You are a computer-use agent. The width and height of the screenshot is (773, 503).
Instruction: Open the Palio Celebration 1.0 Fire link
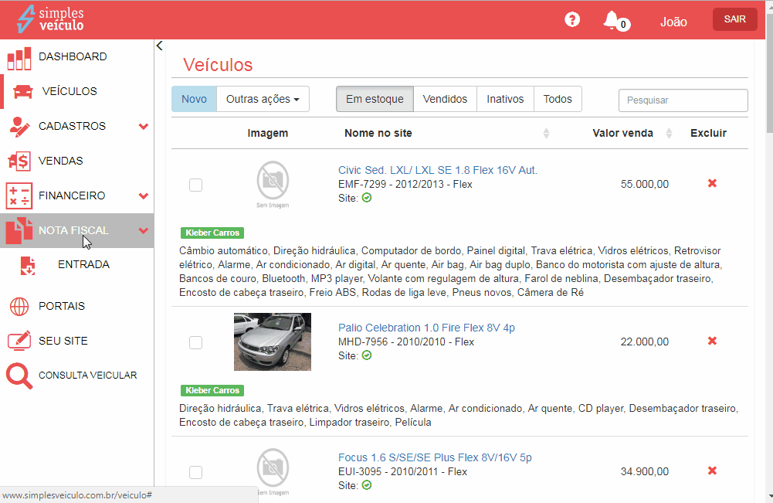click(x=426, y=328)
